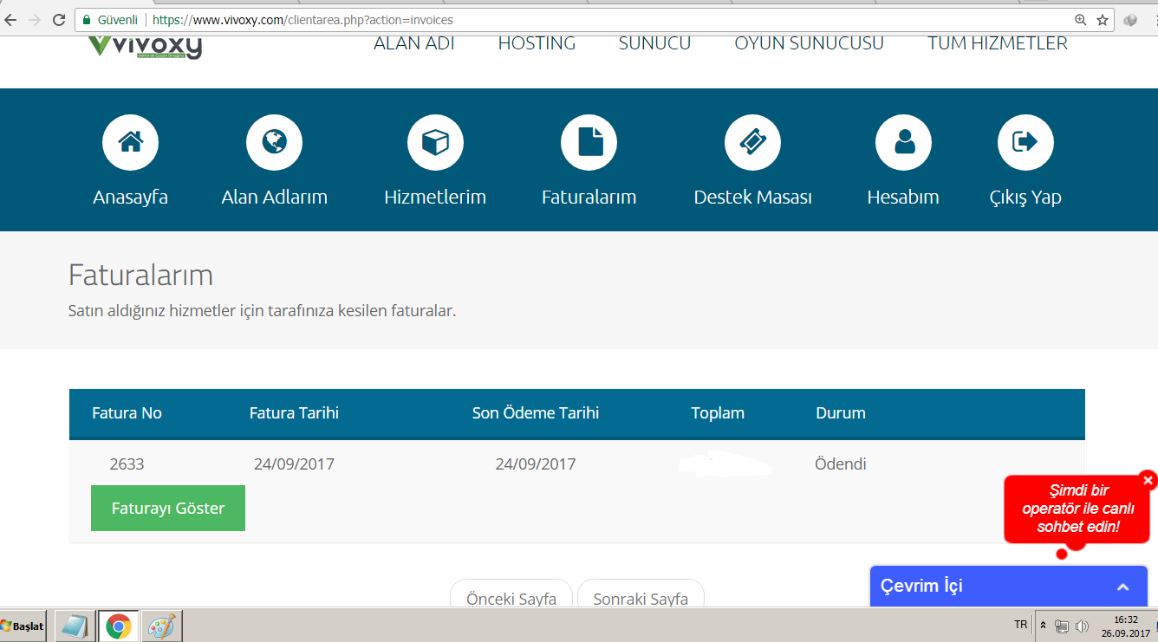
Task: Click the Faturayı Göster button
Action: click(168, 508)
